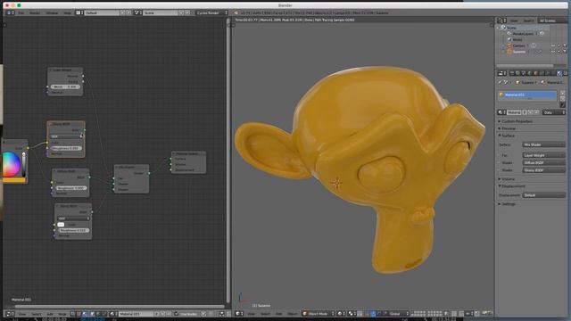Screen dimensions: 571x321
Task: Toggle viewport visibility eye for Suzanne in the Outliner
Action: (553, 52)
